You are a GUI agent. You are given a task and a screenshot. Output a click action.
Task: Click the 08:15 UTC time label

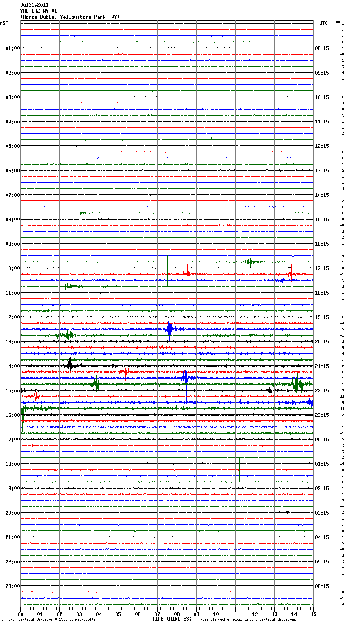pyautogui.click(x=322, y=48)
